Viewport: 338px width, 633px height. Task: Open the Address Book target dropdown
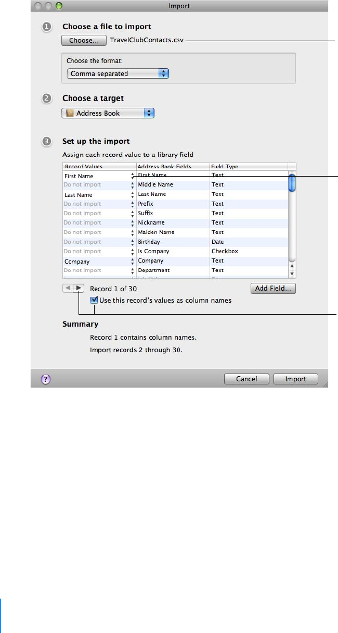108,113
